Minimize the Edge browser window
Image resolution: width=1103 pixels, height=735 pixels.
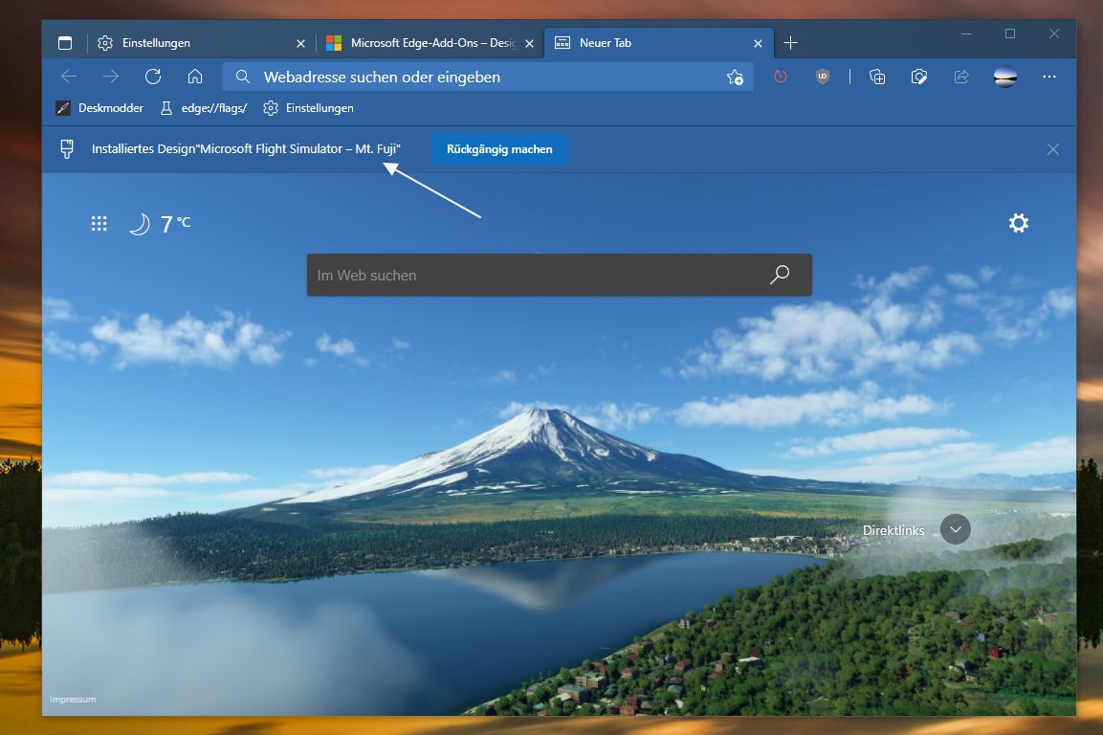pyautogui.click(x=966, y=33)
